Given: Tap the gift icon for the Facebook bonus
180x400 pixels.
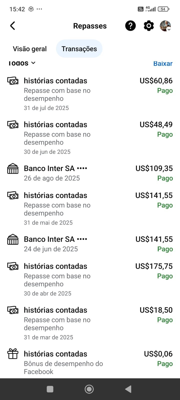Looking at the screenshot, I should pos(13,354).
